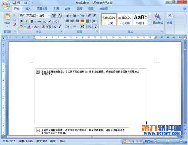This screenshot has width=188, height=145.
Task: Switch to the 邮件 tab
Action: (x=68, y=9)
